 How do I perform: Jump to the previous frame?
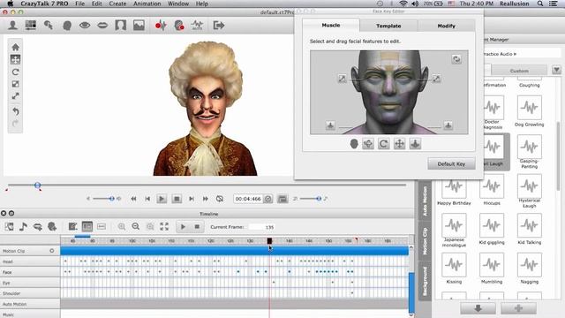(147, 199)
